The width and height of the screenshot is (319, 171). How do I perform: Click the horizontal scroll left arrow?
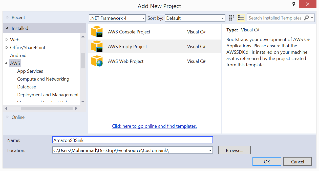click(x=6, y=108)
